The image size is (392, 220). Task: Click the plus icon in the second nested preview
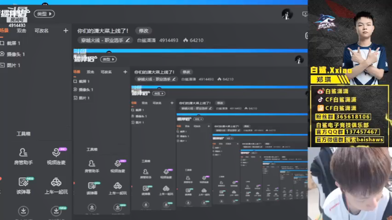coord(171,103)
